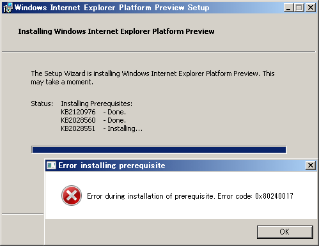The height and width of the screenshot is (246, 319).
Task: Click the error code 0x80240017 message text
Action: pos(190,196)
